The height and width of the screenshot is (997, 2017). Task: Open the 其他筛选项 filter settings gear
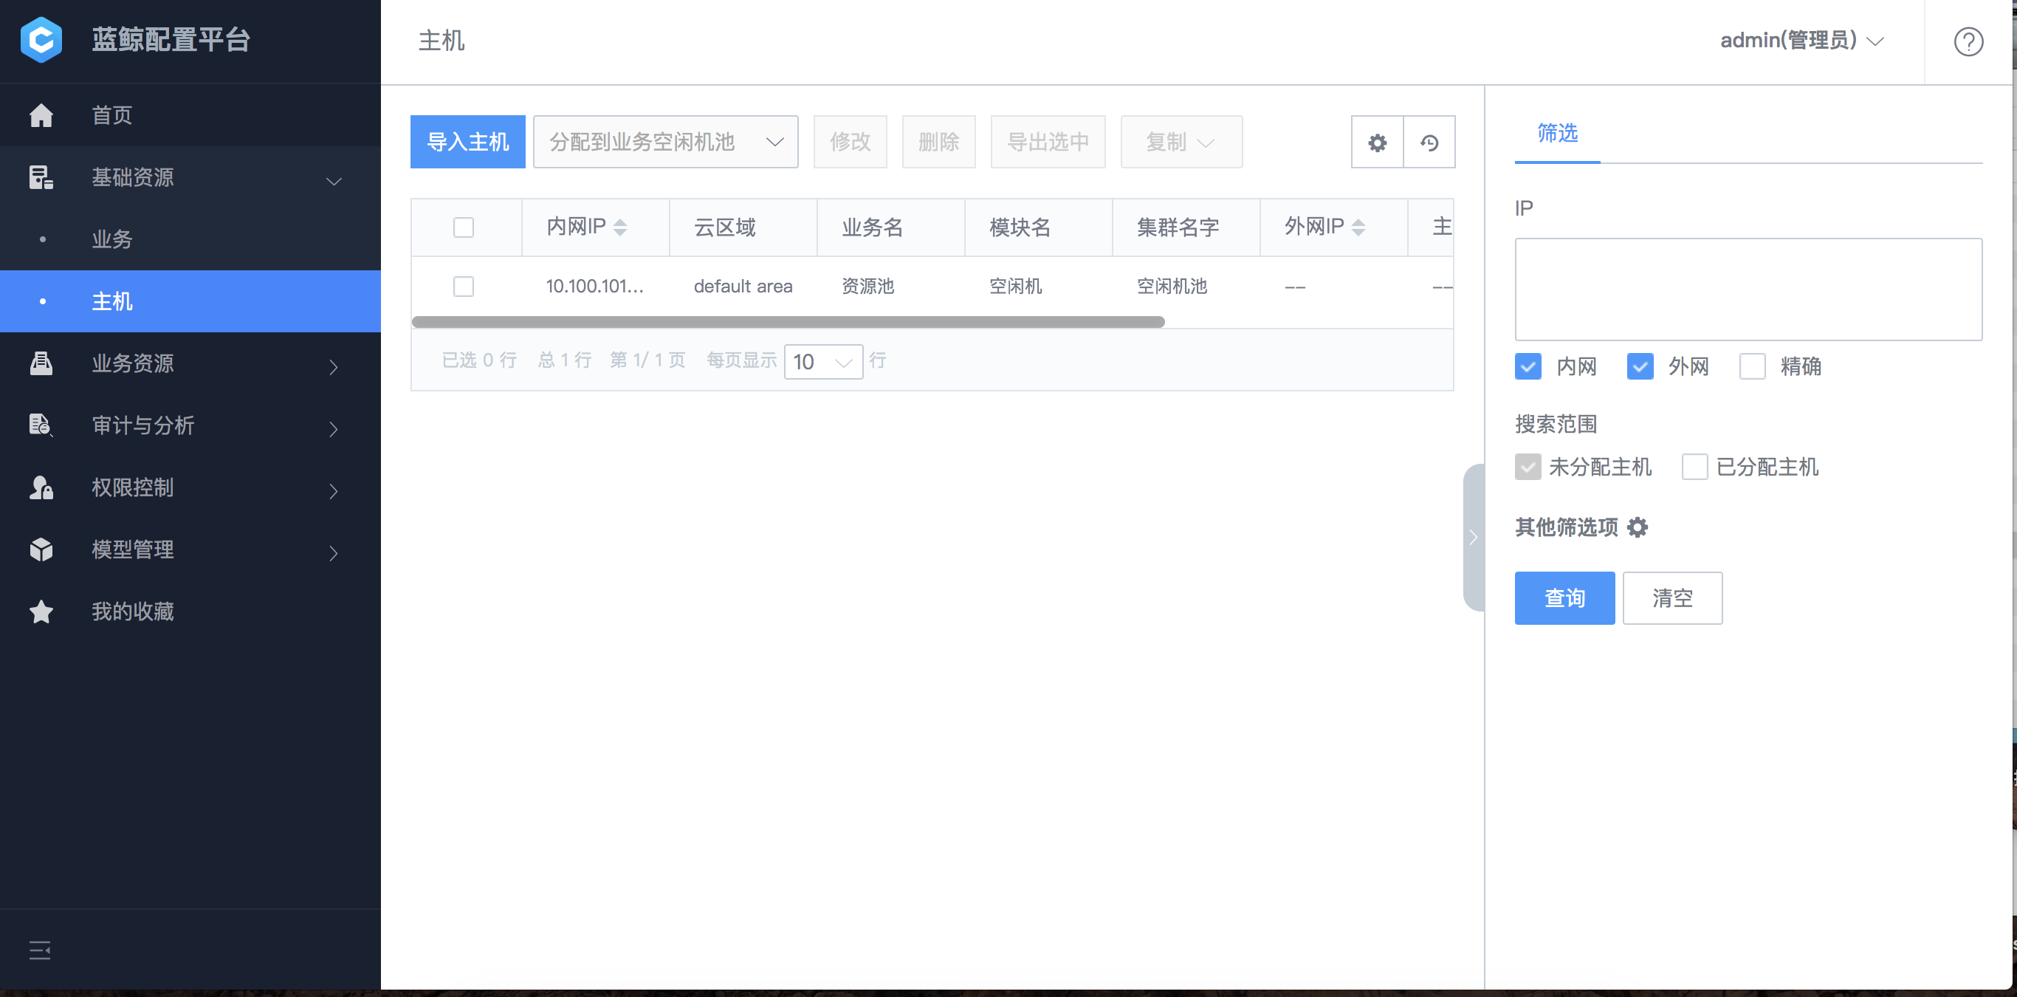[1638, 527]
